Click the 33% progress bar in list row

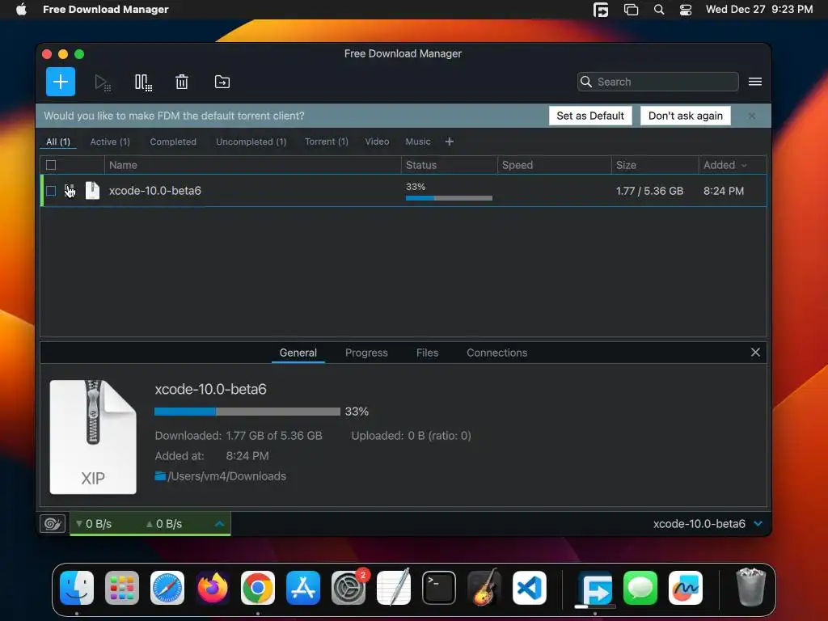point(449,198)
